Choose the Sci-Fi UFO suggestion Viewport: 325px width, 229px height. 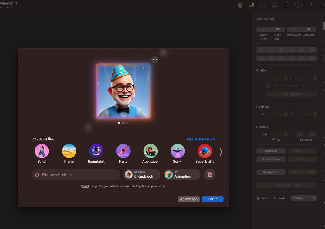178,151
